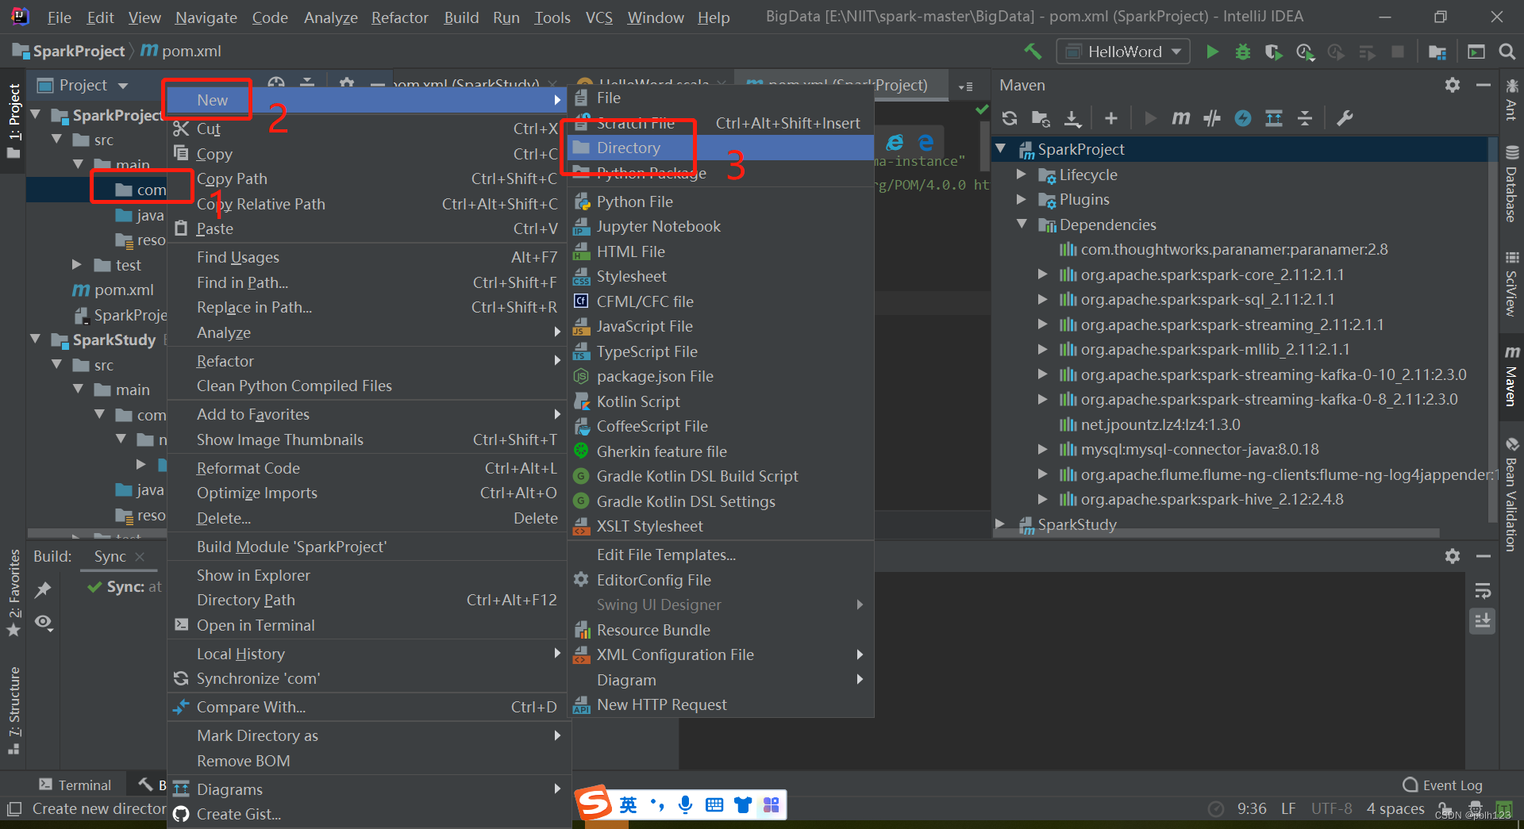Viewport: 1524px width, 829px height.
Task: Toggle soft-wrap in Build output
Action: coord(1483,591)
